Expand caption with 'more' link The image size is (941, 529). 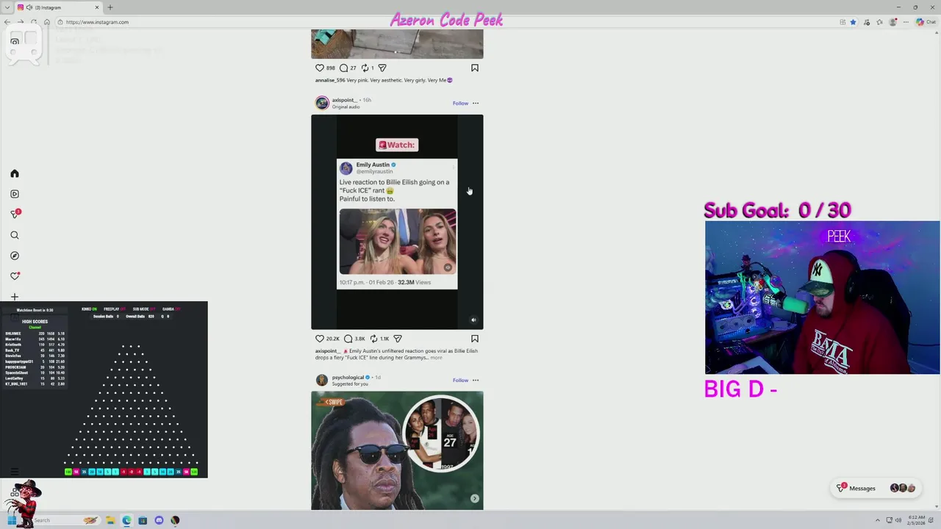[436, 358]
